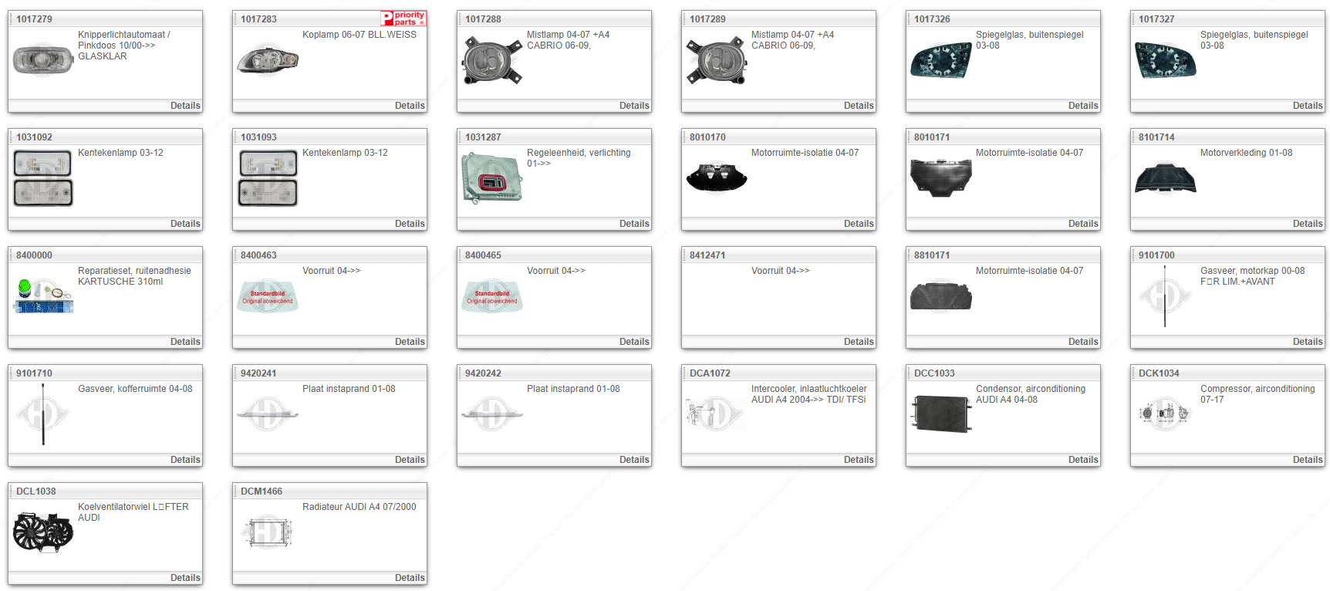Click the Spiegelglas thumbnail for part 1017327

(x=1166, y=61)
